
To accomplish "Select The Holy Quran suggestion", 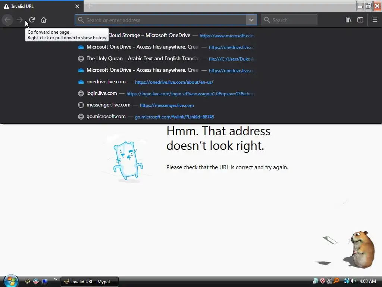I will click(x=166, y=59).
